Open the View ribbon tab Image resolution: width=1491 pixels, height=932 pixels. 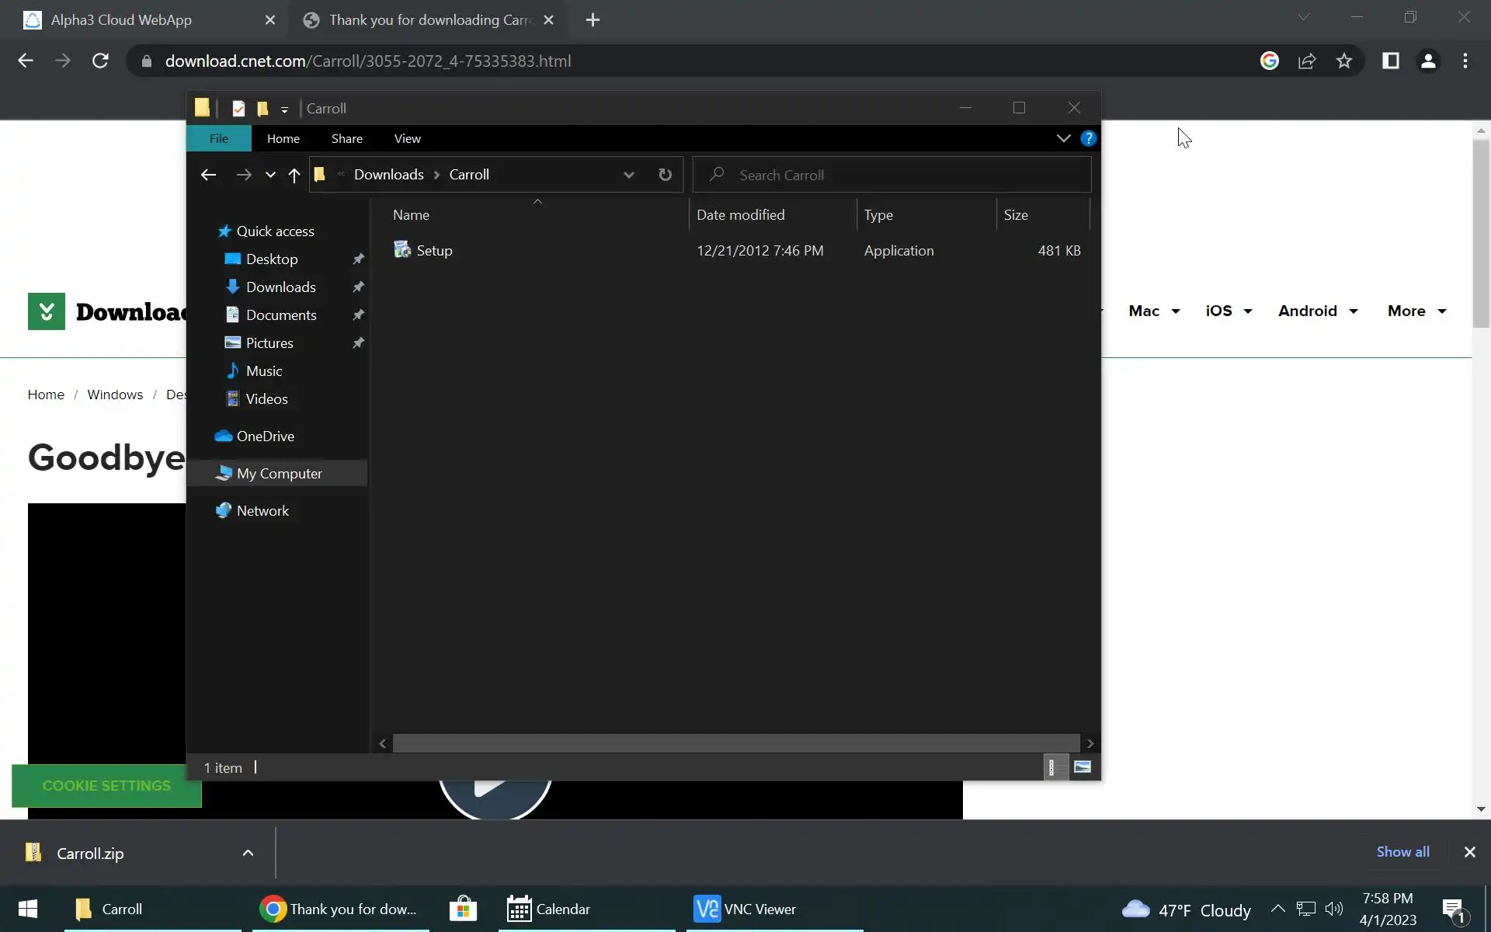click(x=407, y=138)
